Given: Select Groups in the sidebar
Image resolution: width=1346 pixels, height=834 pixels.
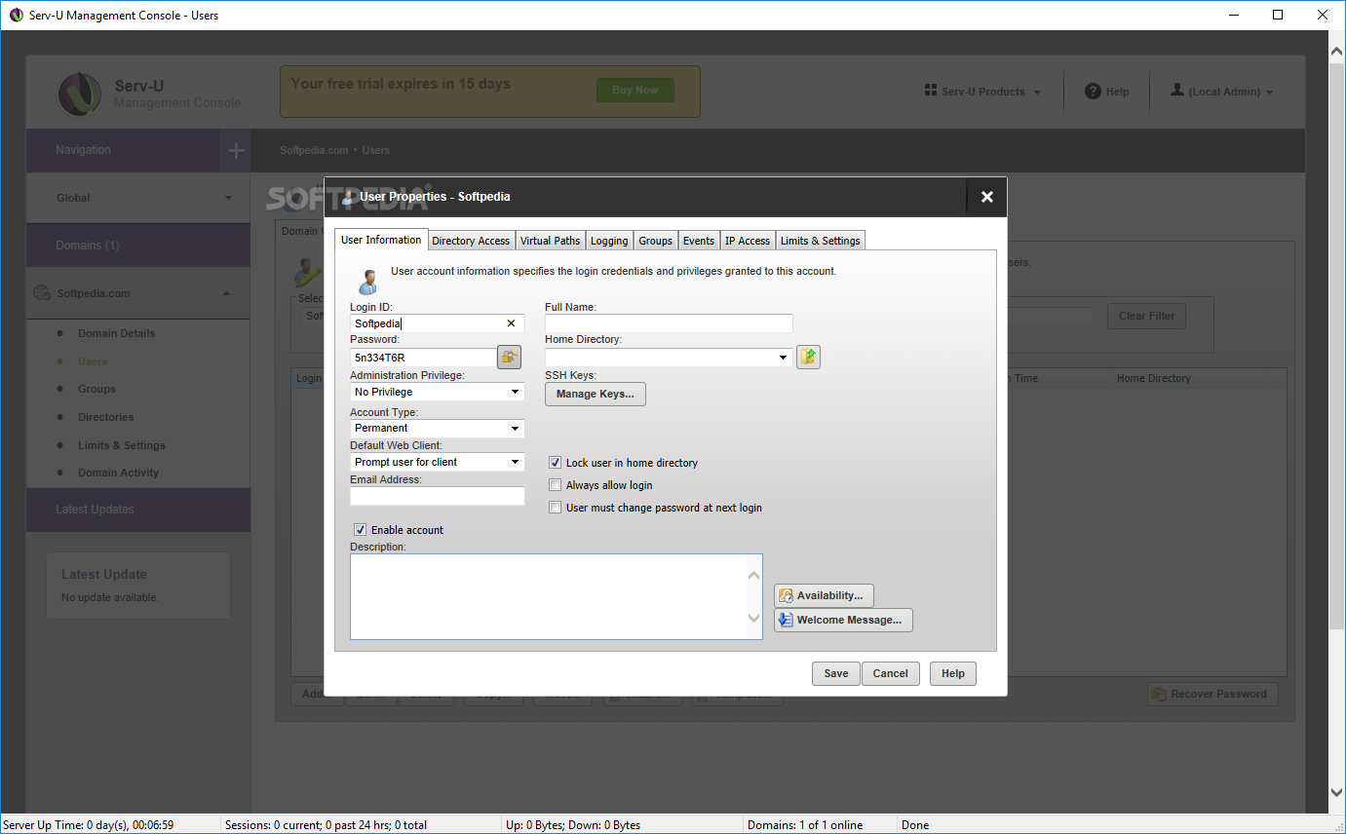Looking at the screenshot, I should (x=97, y=389).
